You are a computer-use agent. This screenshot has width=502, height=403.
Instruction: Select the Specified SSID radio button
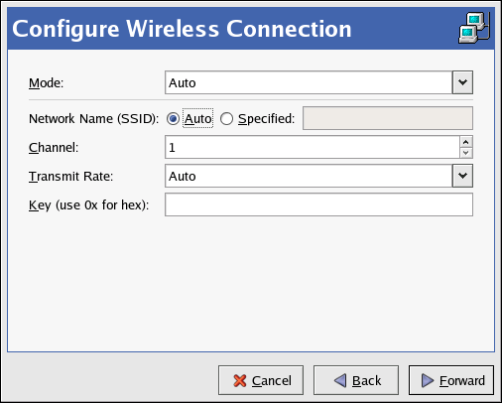pyautogui.click(x=226, y=118)
